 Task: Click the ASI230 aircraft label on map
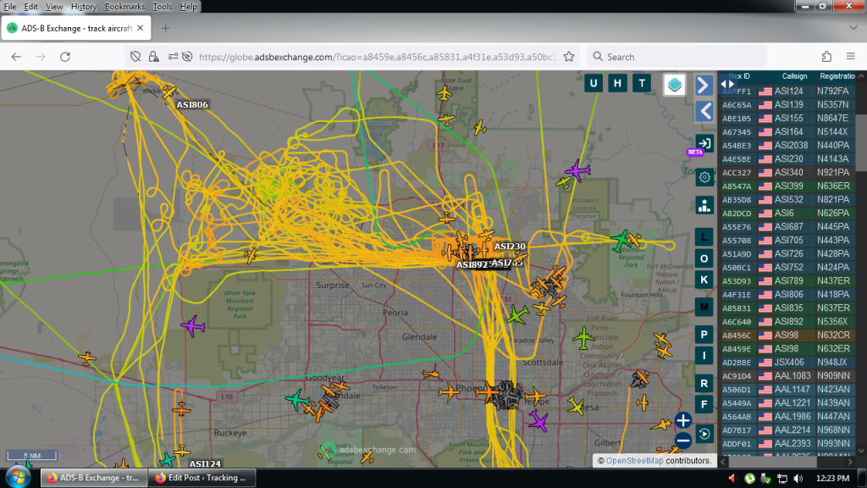click(510, 247)
